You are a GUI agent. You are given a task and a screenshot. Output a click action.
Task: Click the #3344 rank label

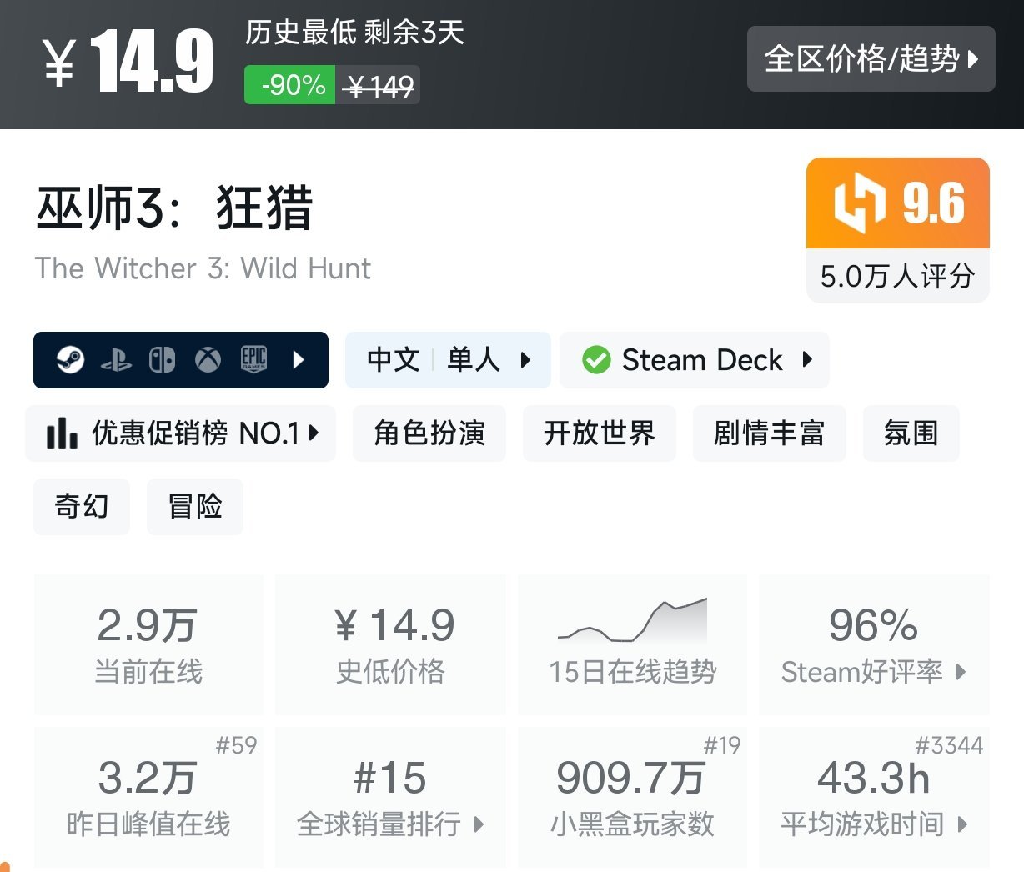tap(949, 745)
